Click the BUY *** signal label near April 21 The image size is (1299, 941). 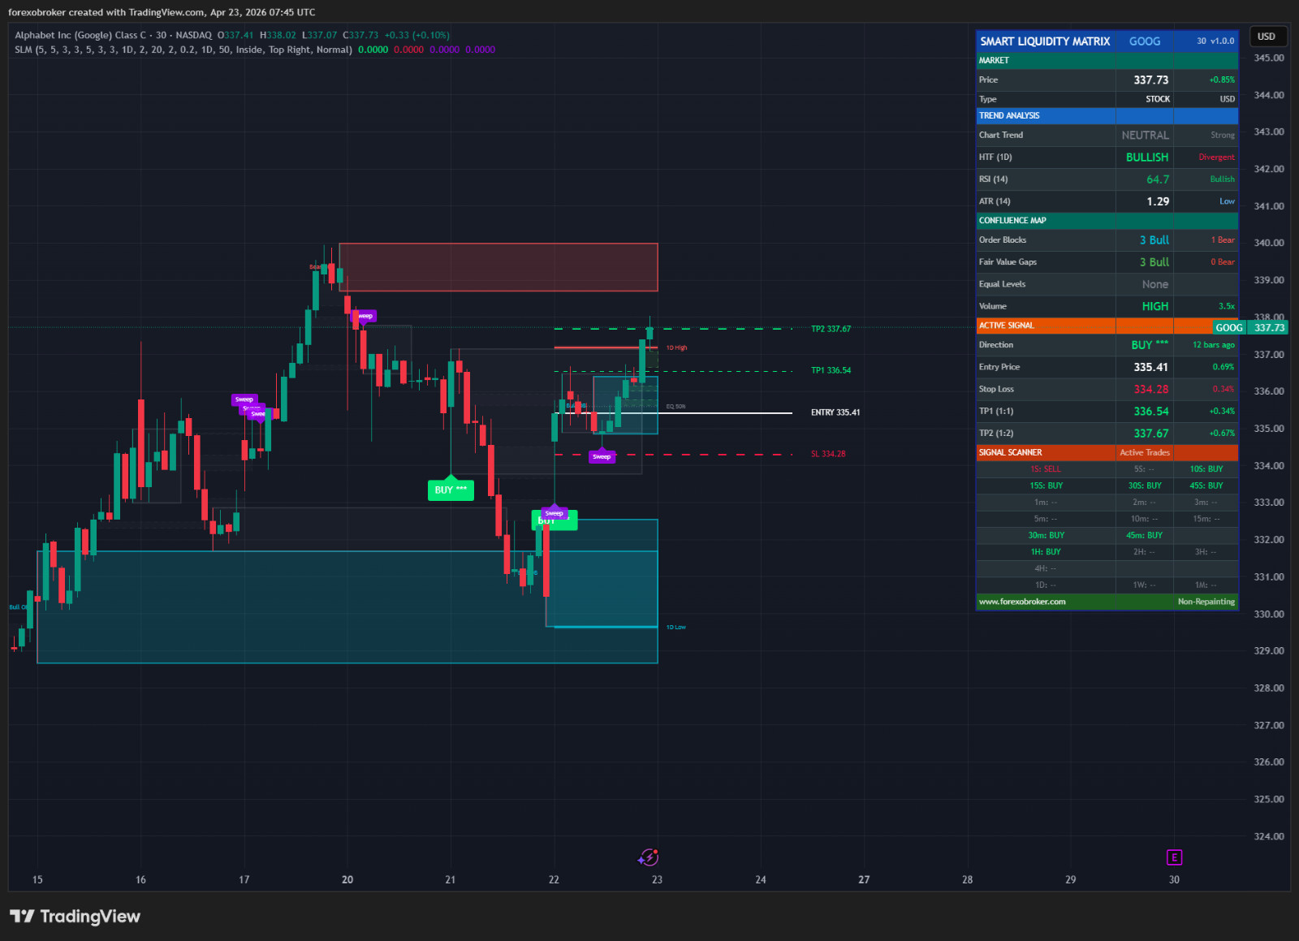[x=451, y=490]
